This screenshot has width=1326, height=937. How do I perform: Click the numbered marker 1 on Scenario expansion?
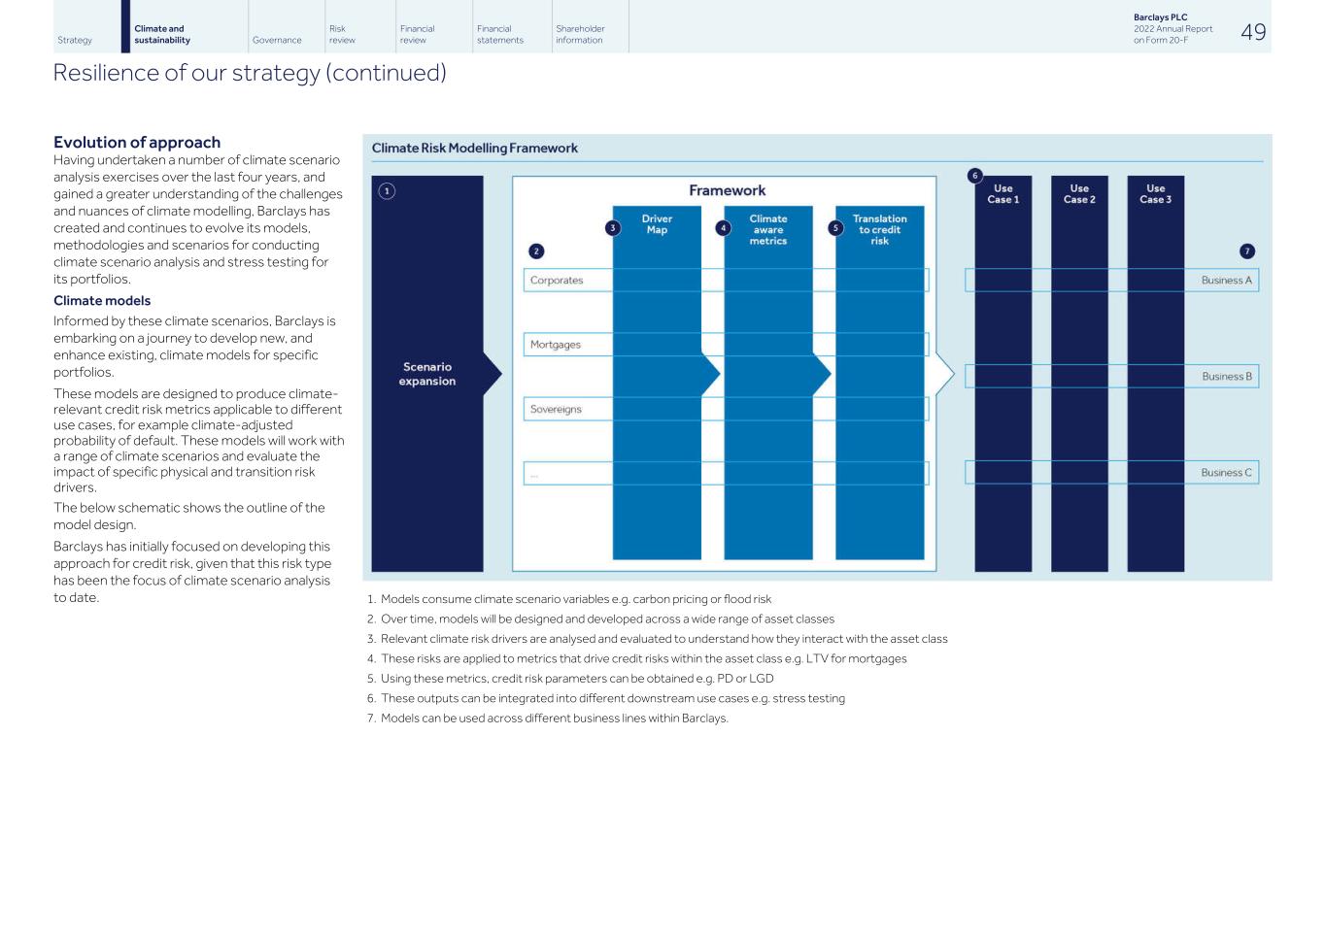[387, 191]
